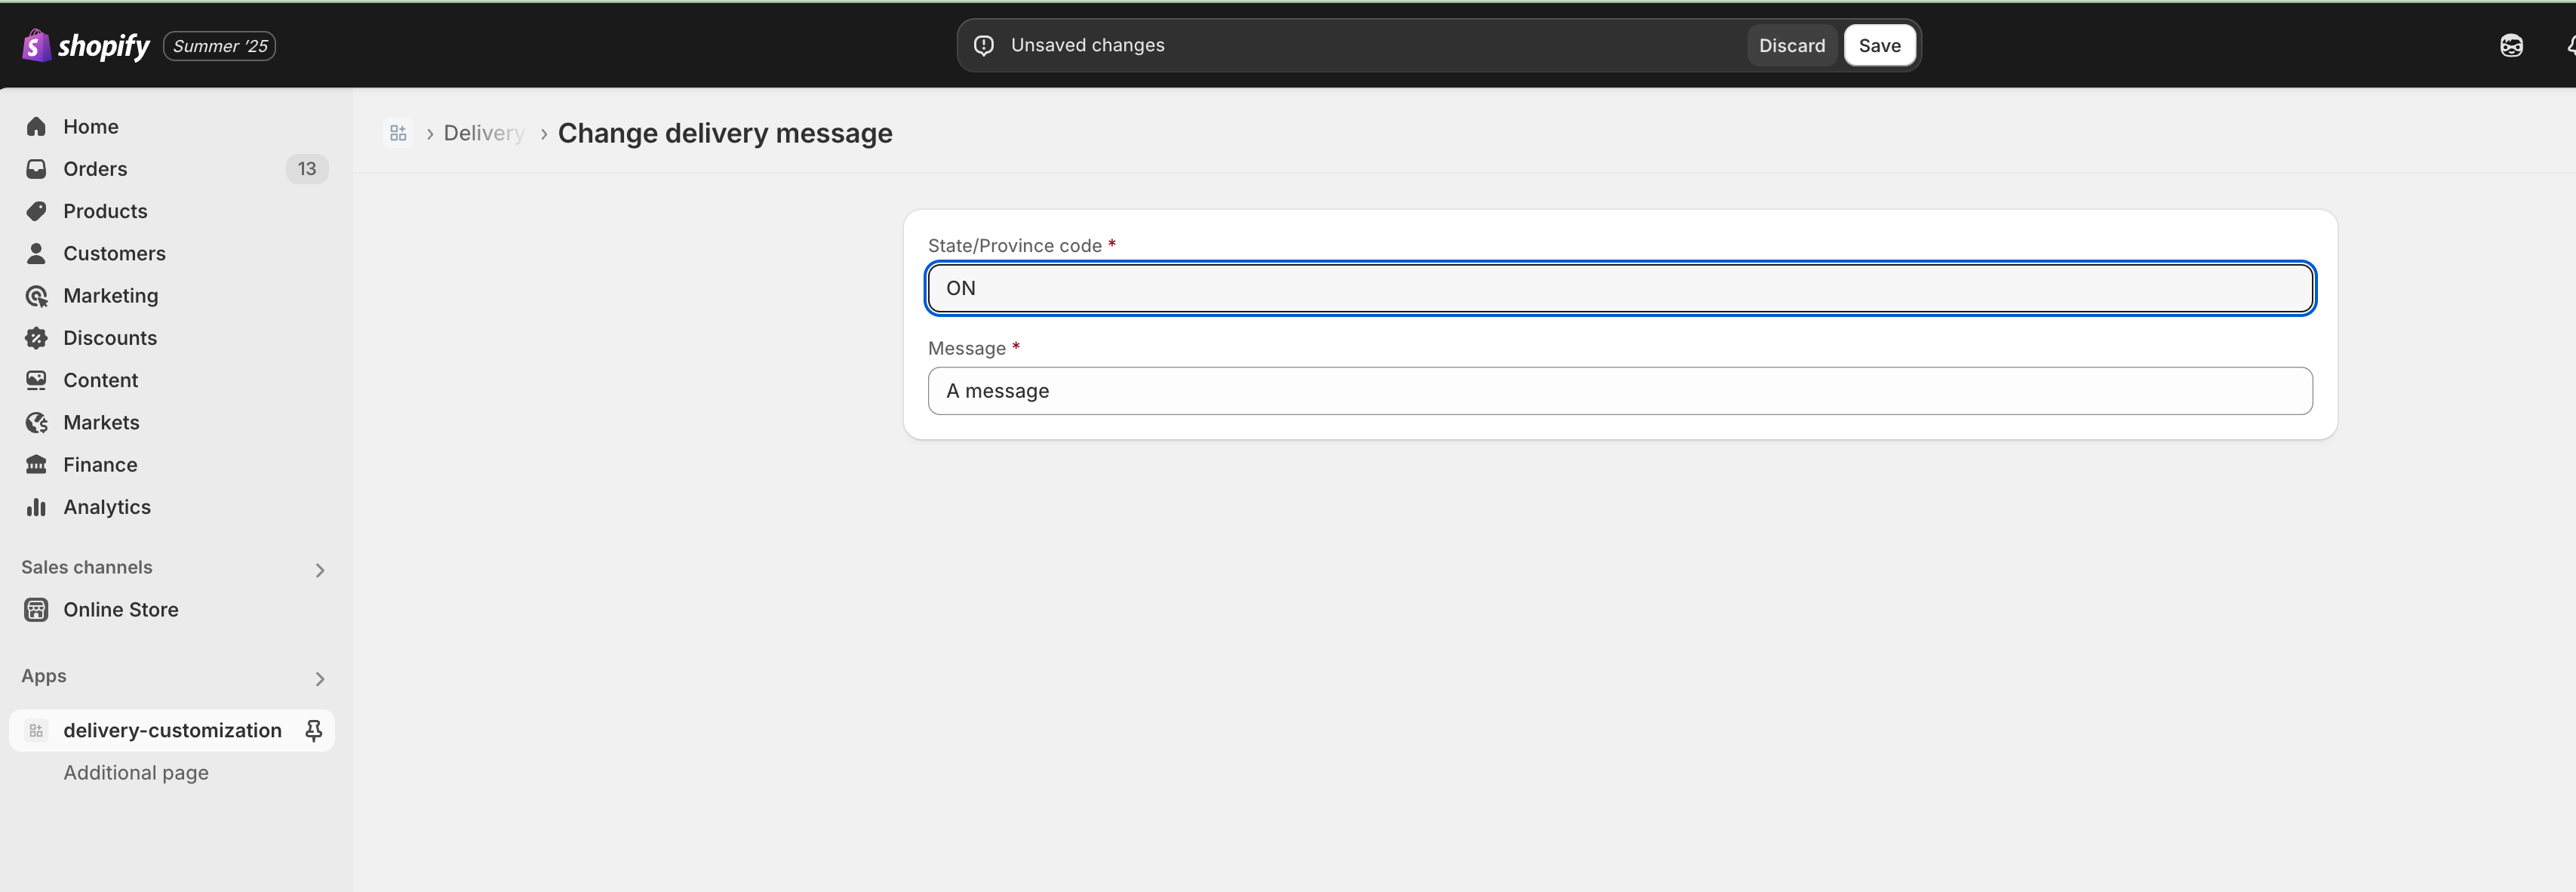2576x892 pixels.
Task: Go back to Delivery breadcrumb
Action: (484, 133)
